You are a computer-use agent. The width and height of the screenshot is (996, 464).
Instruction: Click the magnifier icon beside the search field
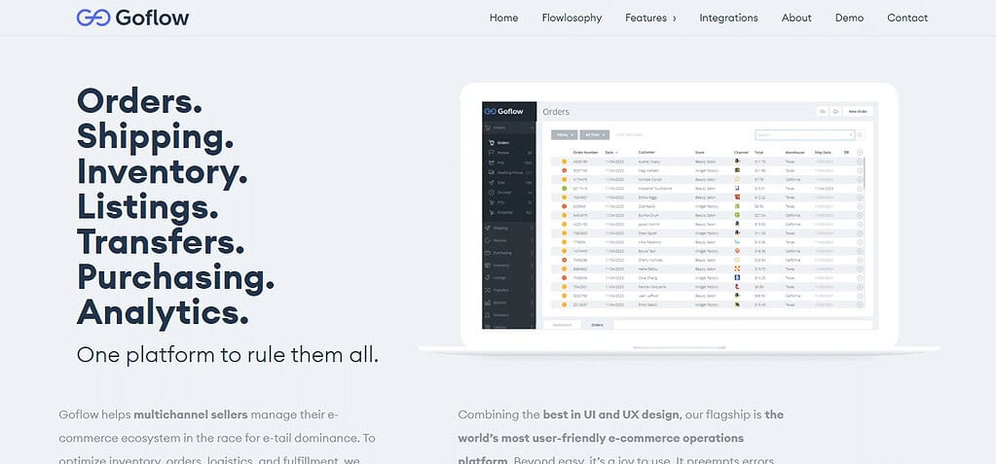(x=860, y=134)
